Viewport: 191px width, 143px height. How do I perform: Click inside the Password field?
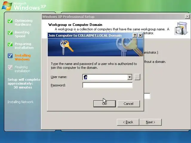107,85
